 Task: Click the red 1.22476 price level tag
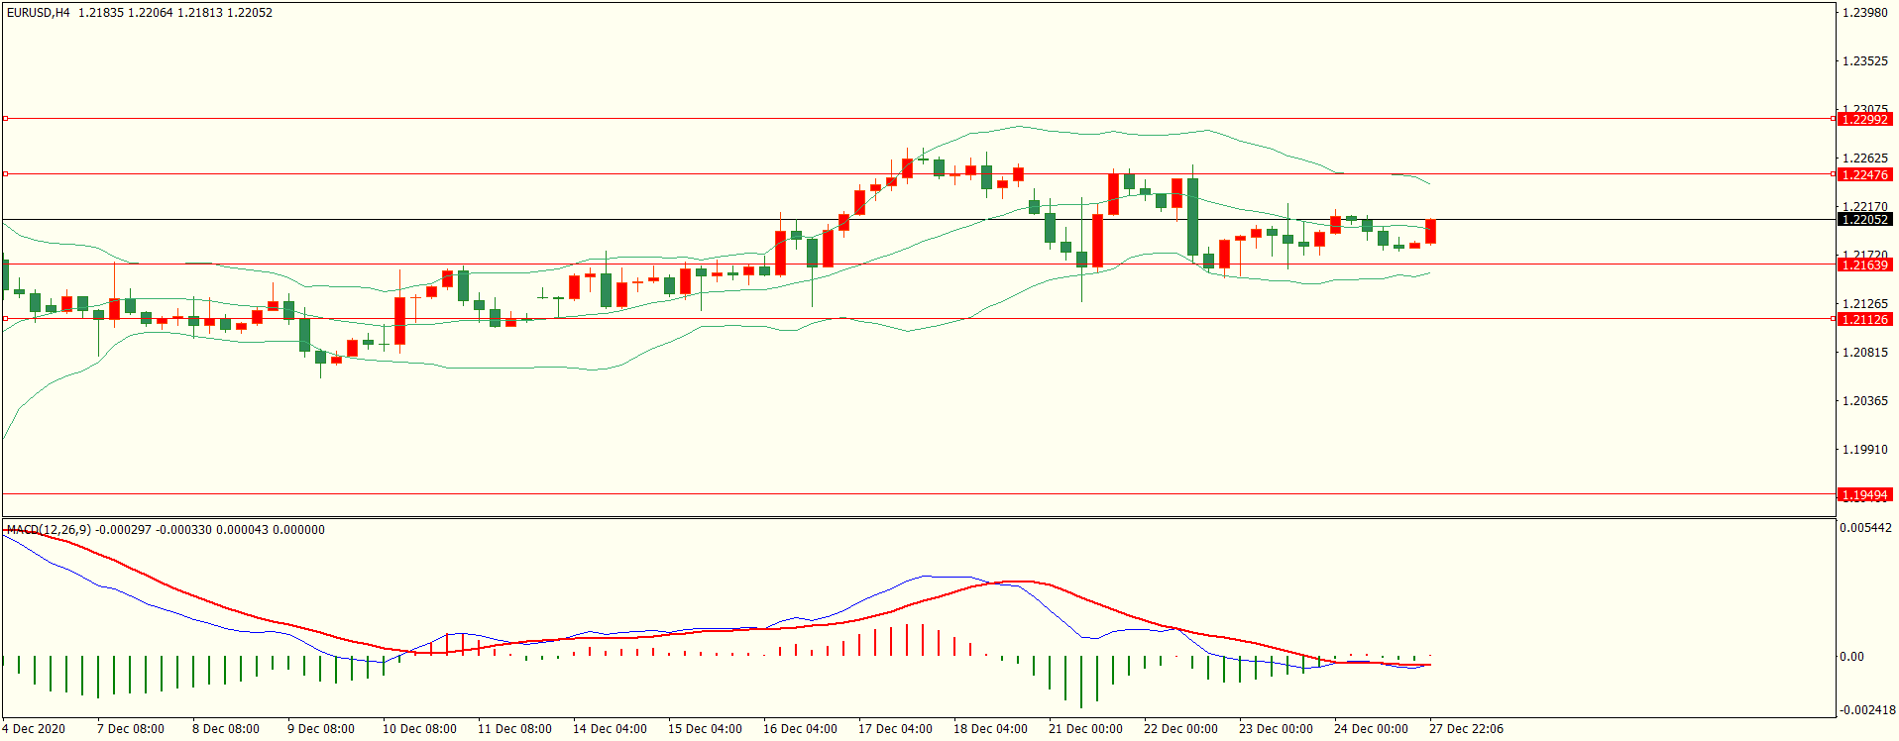pyautogui.click(x=1864, y=174)
